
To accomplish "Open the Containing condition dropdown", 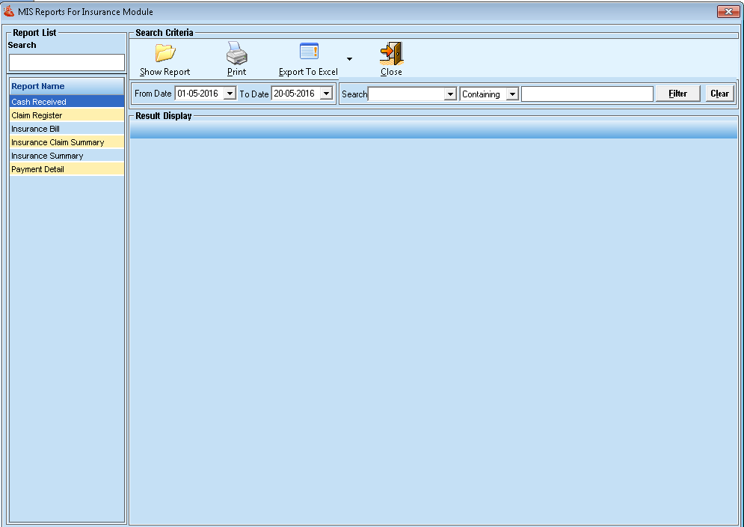I will [x=511, y=94].
